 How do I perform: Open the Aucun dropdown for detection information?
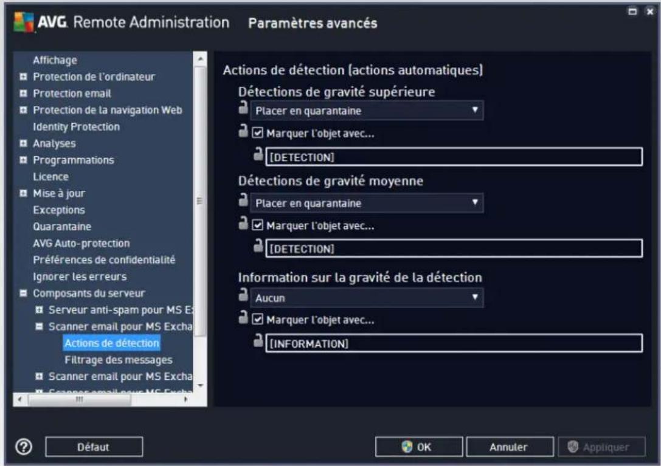(367, 298)
